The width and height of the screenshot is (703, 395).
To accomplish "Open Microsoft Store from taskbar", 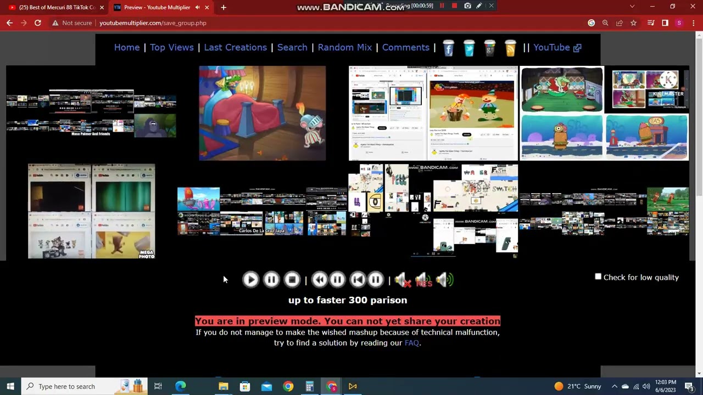I will tap(245, 386).
